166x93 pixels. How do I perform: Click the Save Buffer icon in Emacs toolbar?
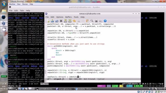click(x=65, y=21)
